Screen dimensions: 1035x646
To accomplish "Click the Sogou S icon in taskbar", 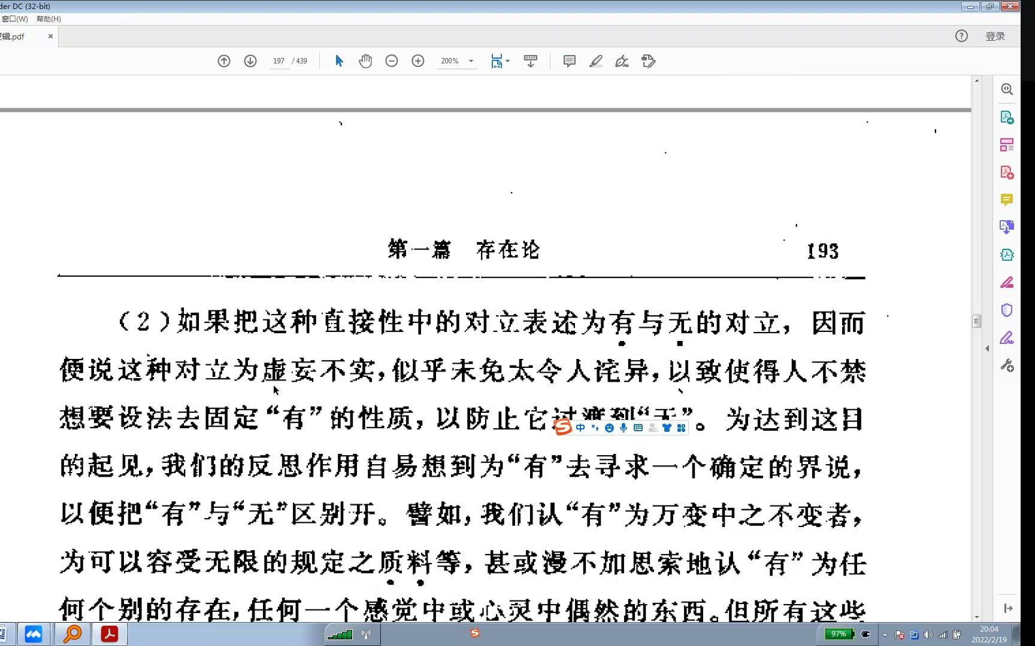I will (475, 633).
